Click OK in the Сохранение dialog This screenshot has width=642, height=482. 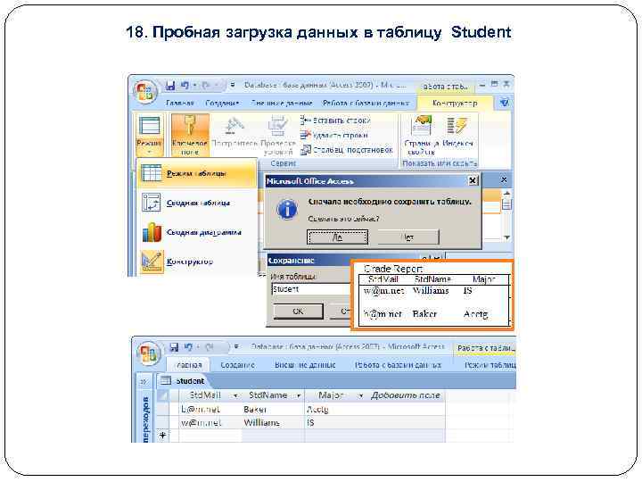[x=298, y=312]
